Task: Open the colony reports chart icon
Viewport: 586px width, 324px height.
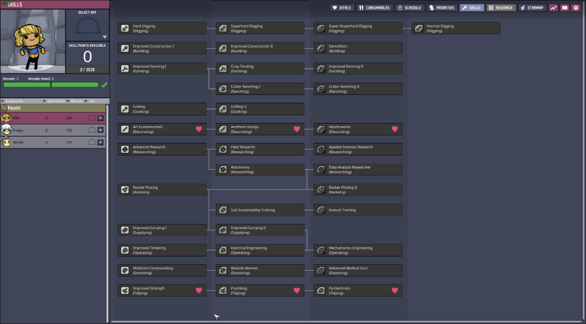Action: [x=553, y=8]
